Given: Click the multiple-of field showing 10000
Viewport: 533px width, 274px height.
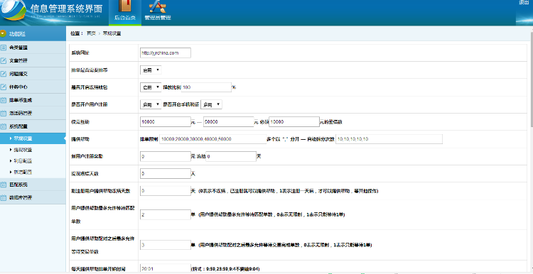Looking at the screenshot, I should 294,122.
